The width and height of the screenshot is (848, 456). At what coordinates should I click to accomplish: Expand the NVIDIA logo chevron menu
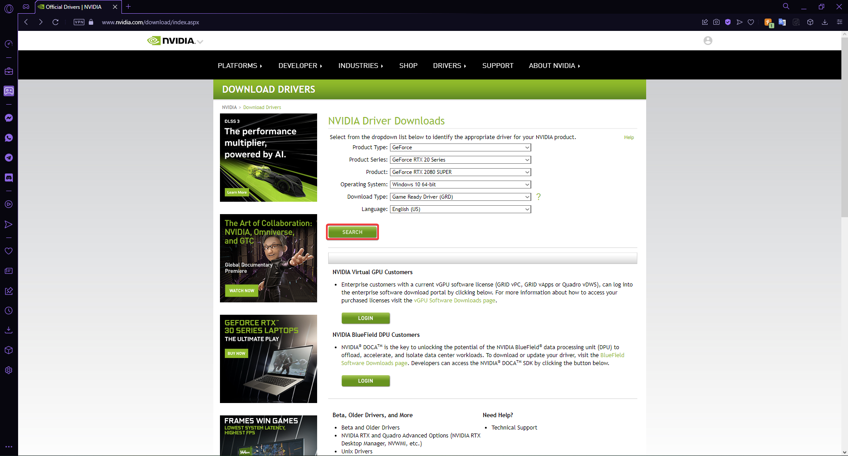(200, 41)
